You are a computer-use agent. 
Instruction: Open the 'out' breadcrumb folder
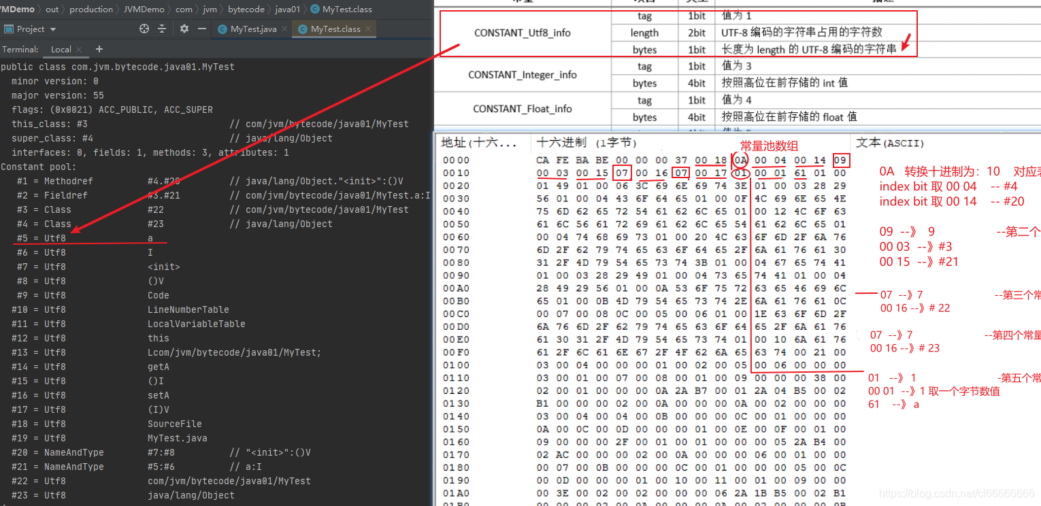point(52,10)
